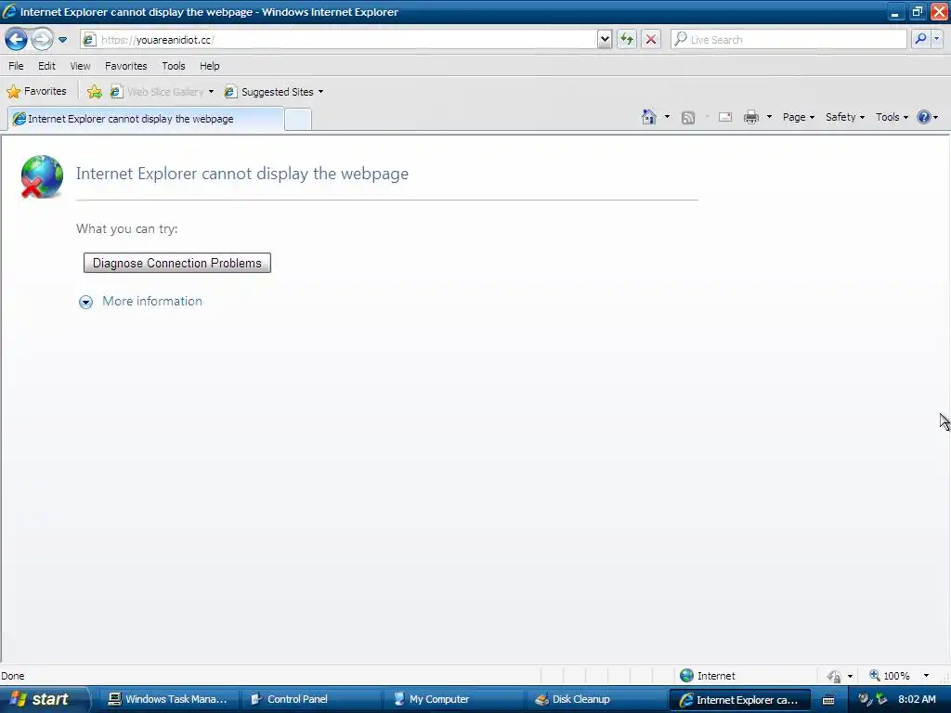Screen dimensions: 951x713
Task: Open the recent pages dropdown arrow
Action: coord(62,40)
